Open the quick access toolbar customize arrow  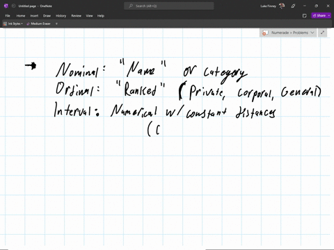click(x=56, y=24)
